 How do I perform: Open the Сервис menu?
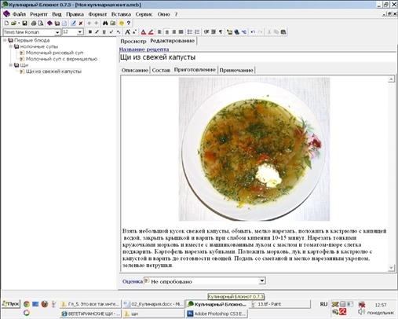tap(144, 14)
